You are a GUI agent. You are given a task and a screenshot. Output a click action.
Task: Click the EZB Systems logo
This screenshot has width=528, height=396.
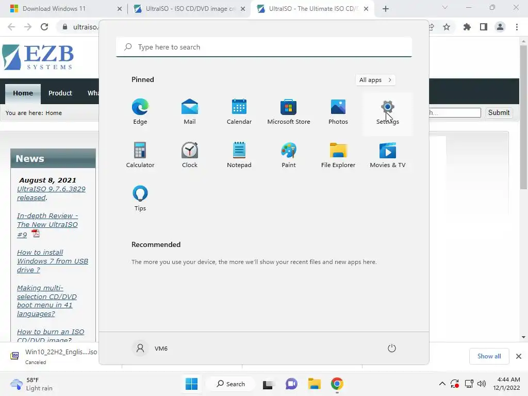click(38, 57)
